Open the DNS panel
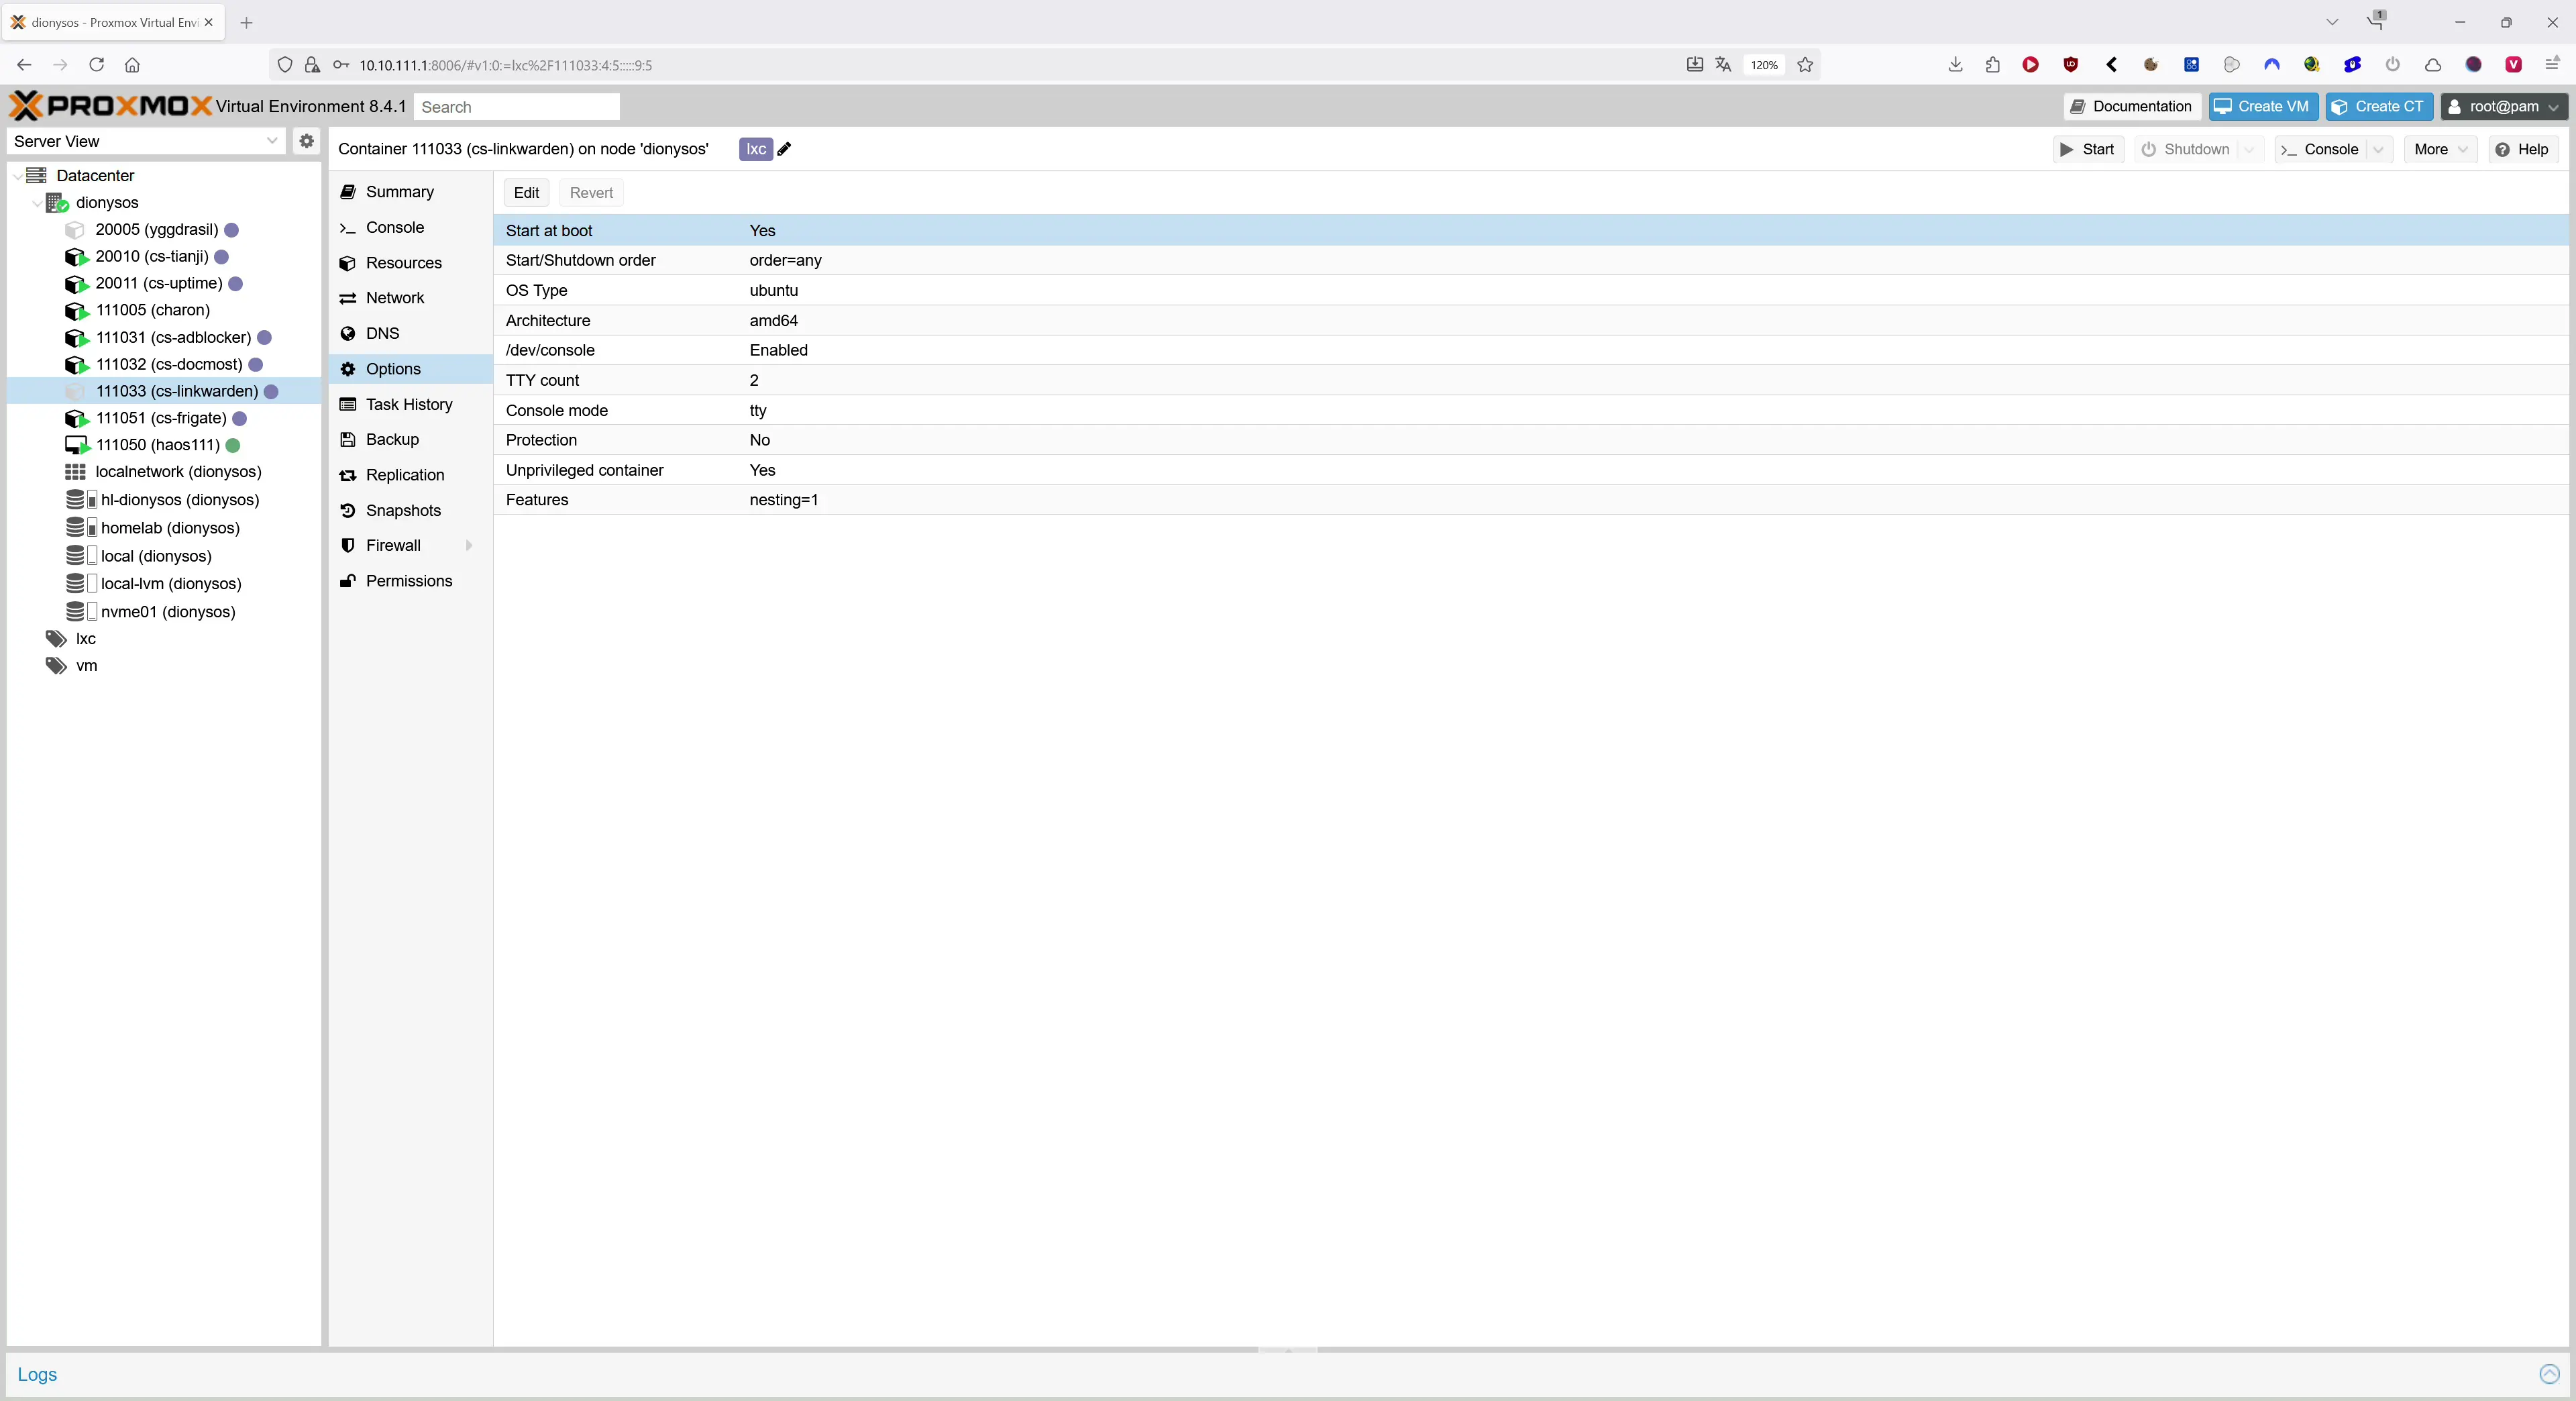 pos(381,333)
